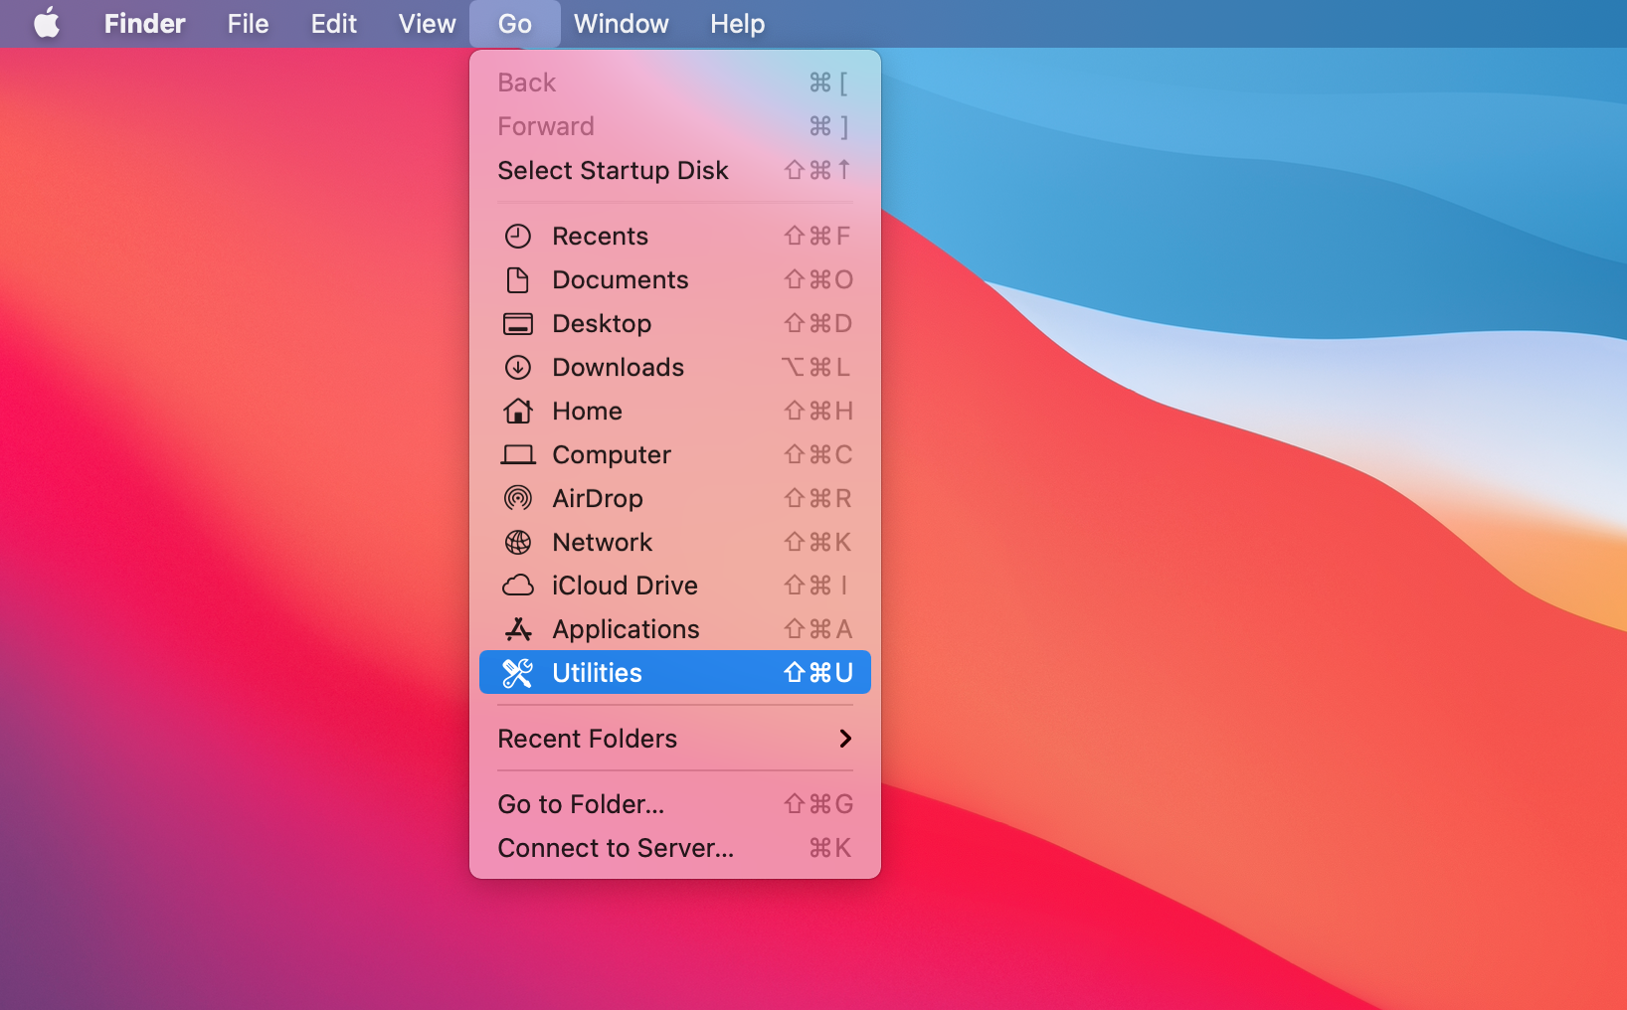Open the Help menu
Screen dimensions: 1627x1010
click(x=738, y=24)
